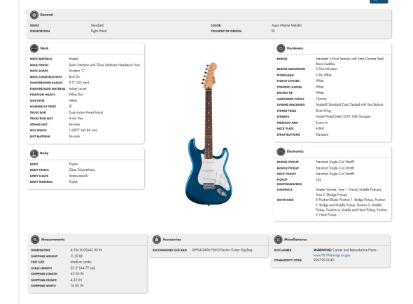
Task: Select the '4-Bolt' neck plate value
Action: 320,128
